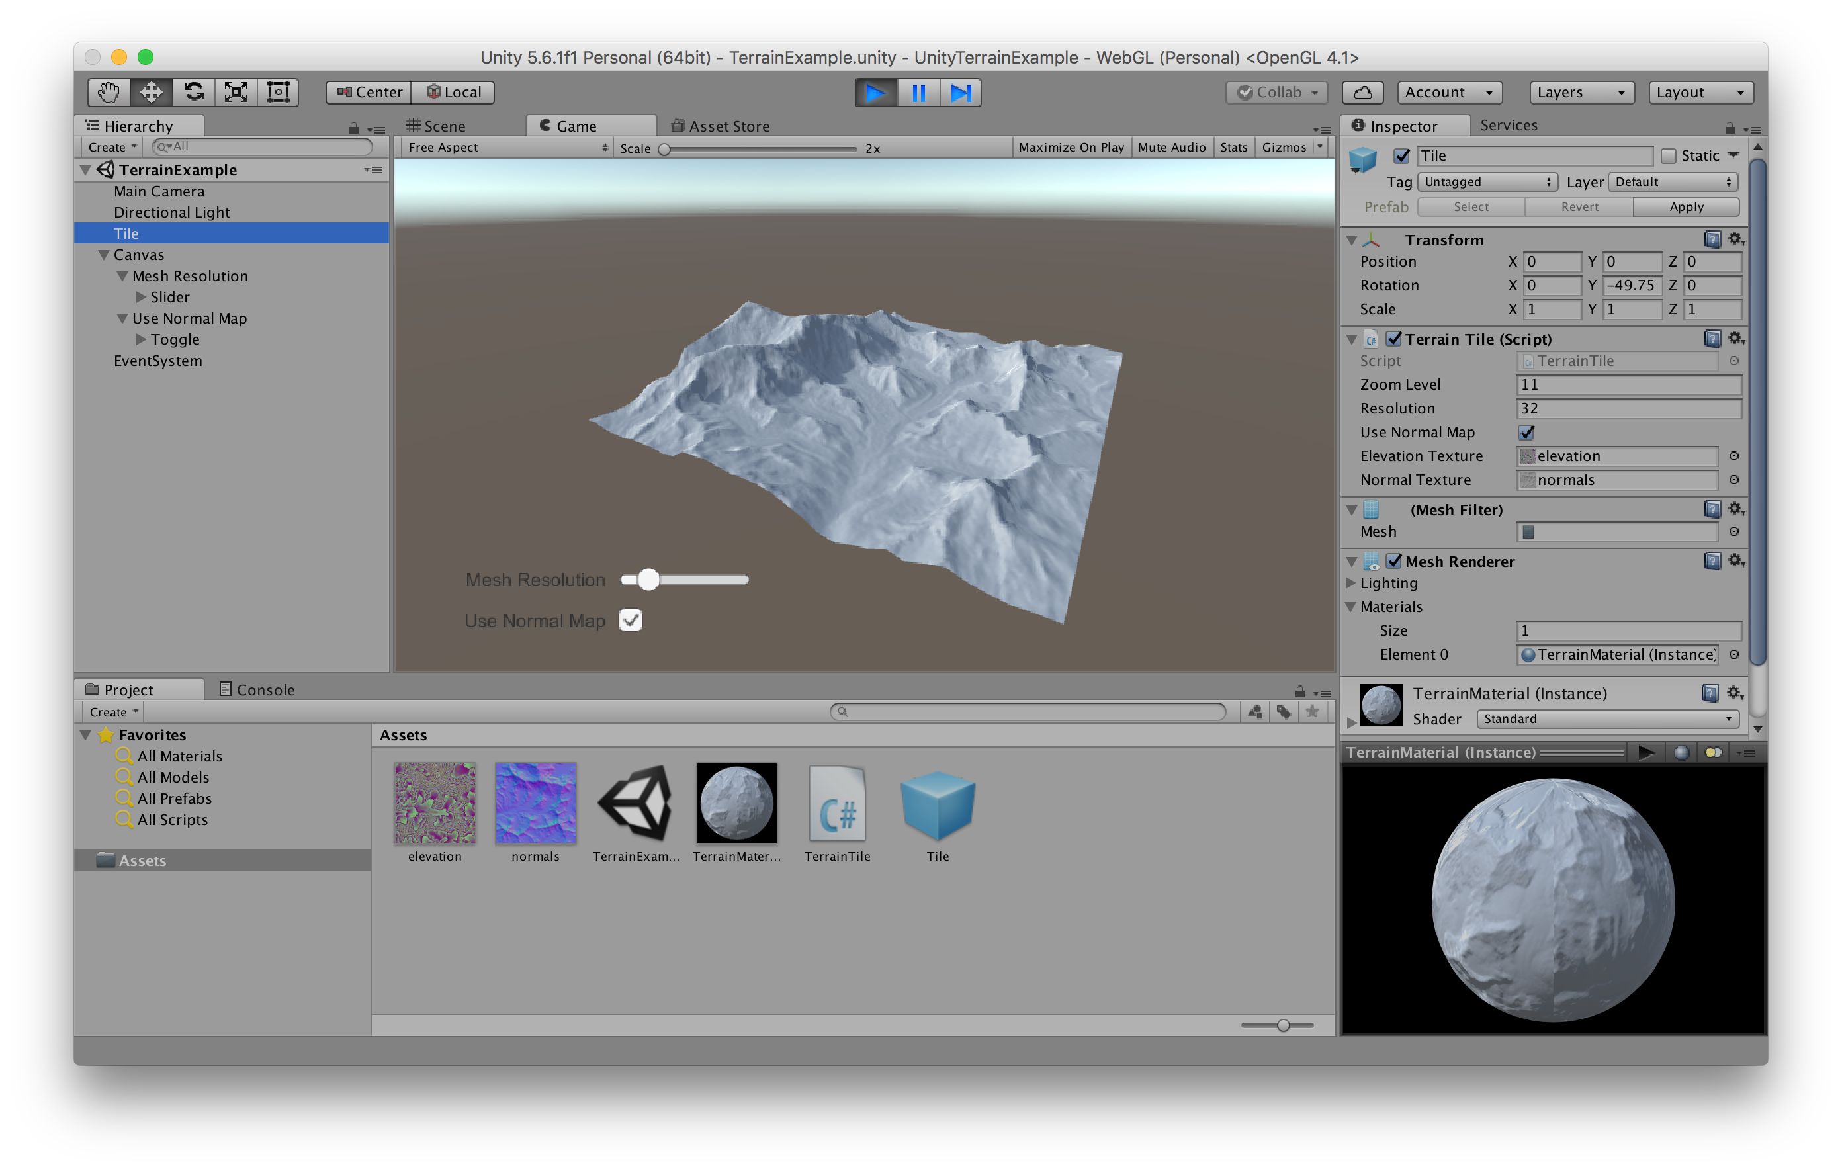The image size is (1842, 1171).
Task: Click the Pause button in toolbar
Action: click(x=917, y=91)
